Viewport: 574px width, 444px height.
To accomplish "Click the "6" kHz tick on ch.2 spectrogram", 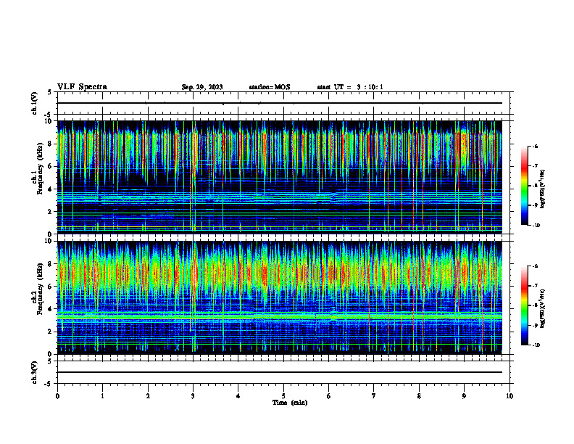I will coord(51,287).
